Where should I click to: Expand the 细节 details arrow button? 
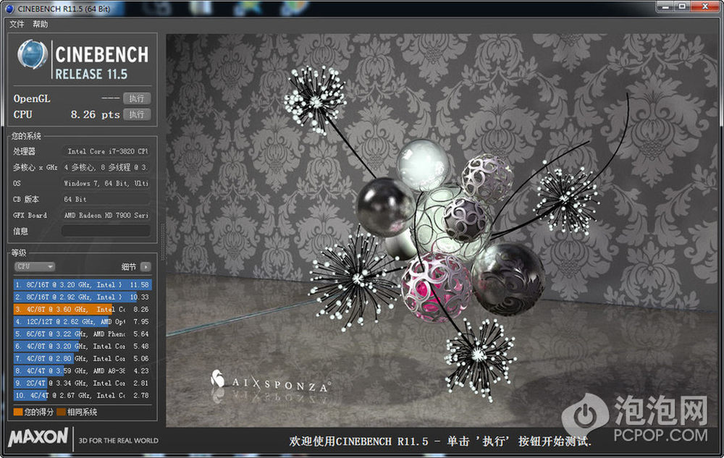146,266
